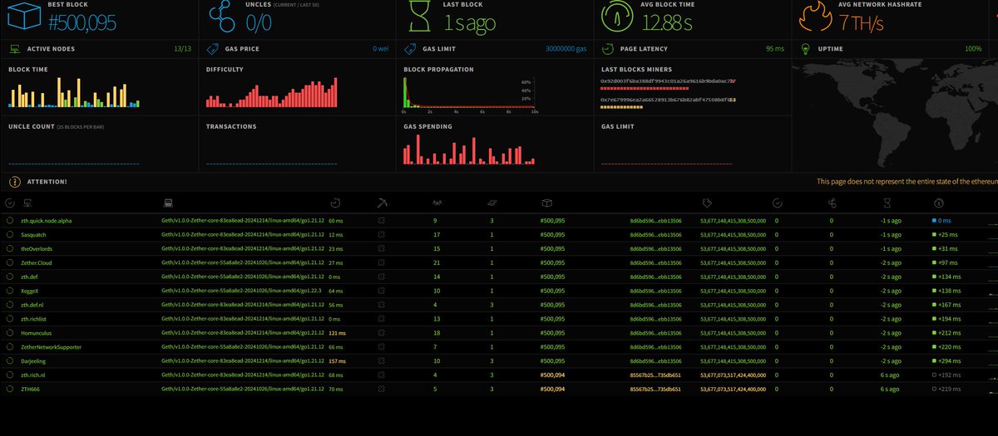Click the Difficulty bar chart

pyautogui.click(x=271, y=92)
